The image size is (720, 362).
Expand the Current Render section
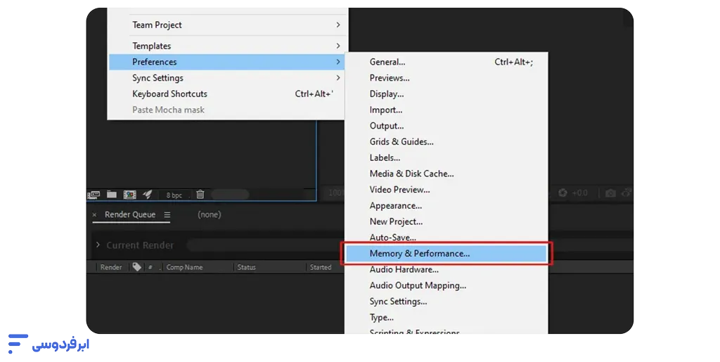(98, 245)
